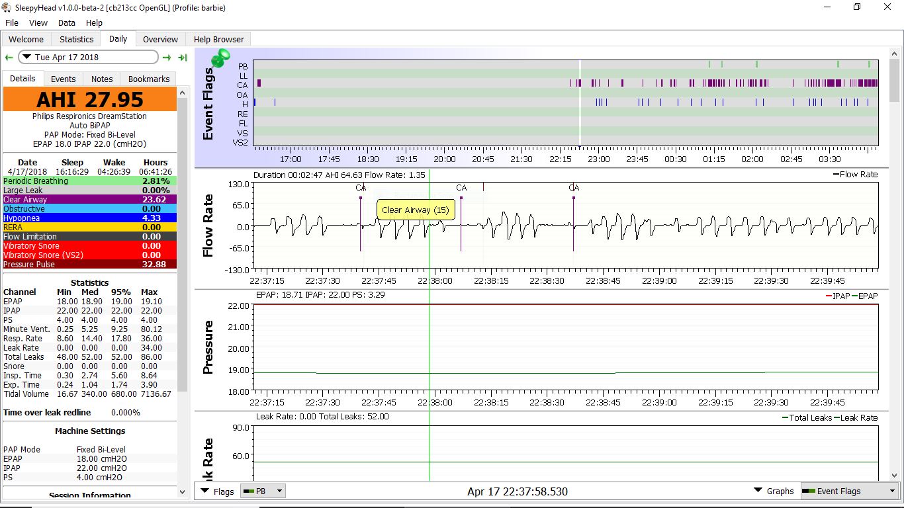This screenshot has height=508, width=904.
Task: Open the Help Browser tab
Action: (x=218, y=39)
